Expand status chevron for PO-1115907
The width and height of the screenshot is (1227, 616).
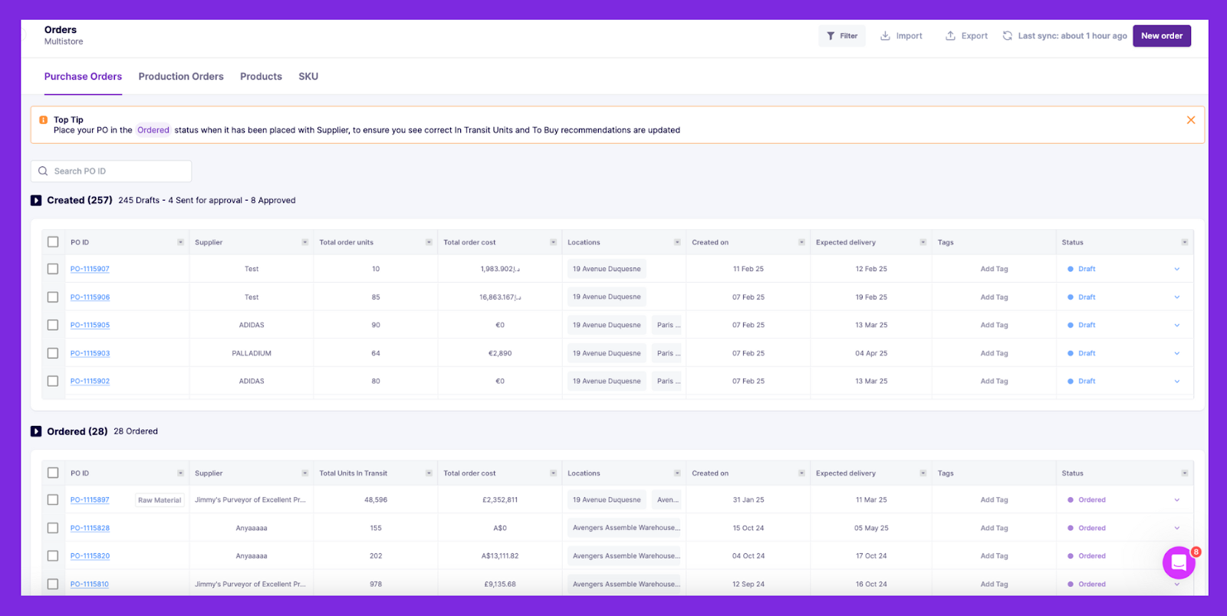1177,269
